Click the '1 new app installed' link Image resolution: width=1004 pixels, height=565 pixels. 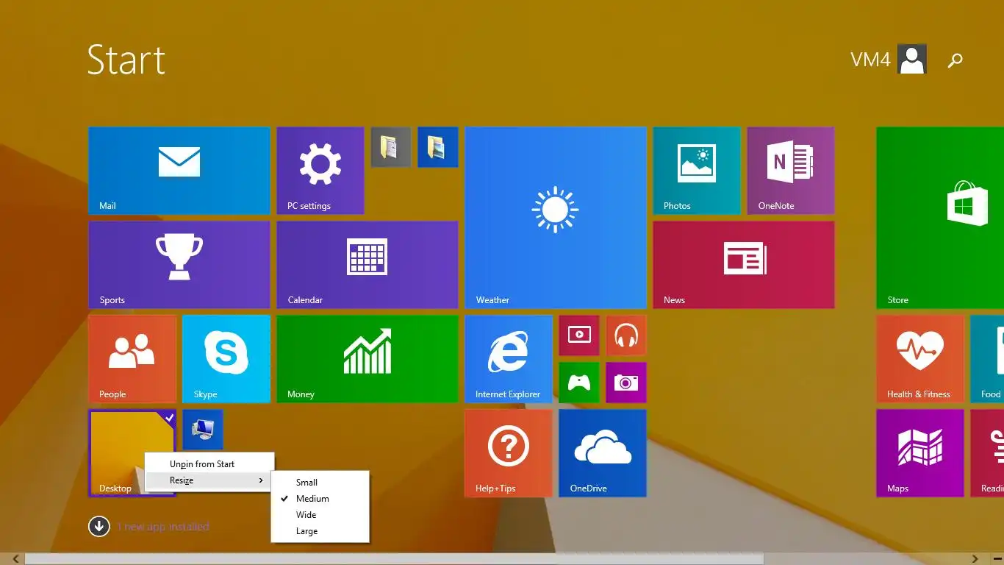(163, 527)
